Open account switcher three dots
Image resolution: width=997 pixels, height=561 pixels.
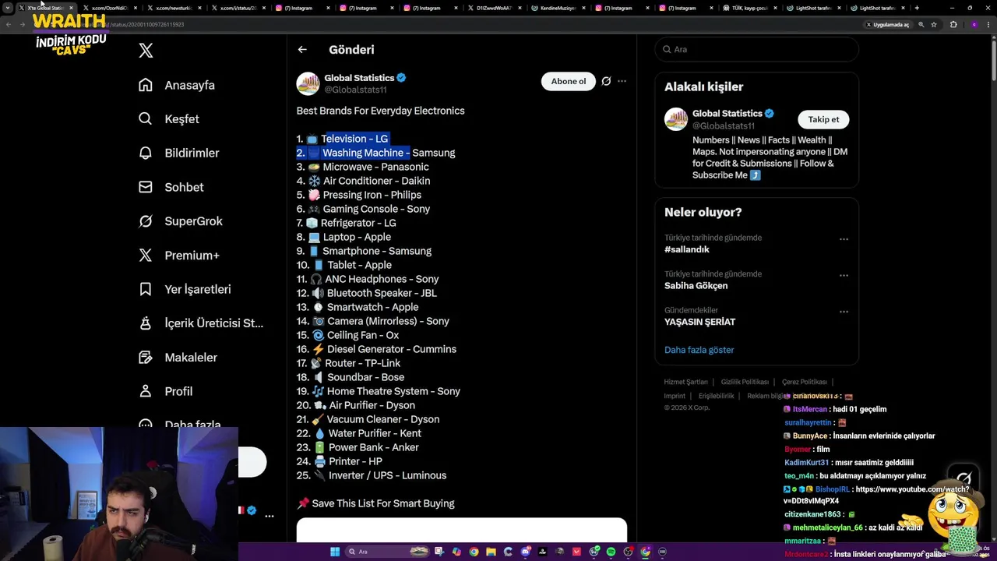point(269,516)
